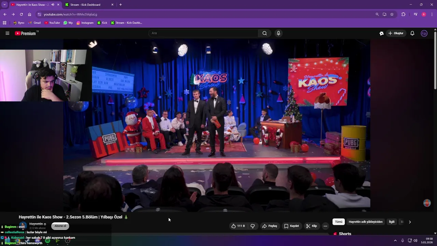437x246 pixels.
Task: Reload the YouTube page
Action: tap(21, 14)
